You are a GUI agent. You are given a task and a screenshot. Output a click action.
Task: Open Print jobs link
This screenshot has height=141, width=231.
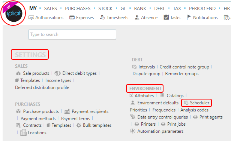(x=176, y=124)
